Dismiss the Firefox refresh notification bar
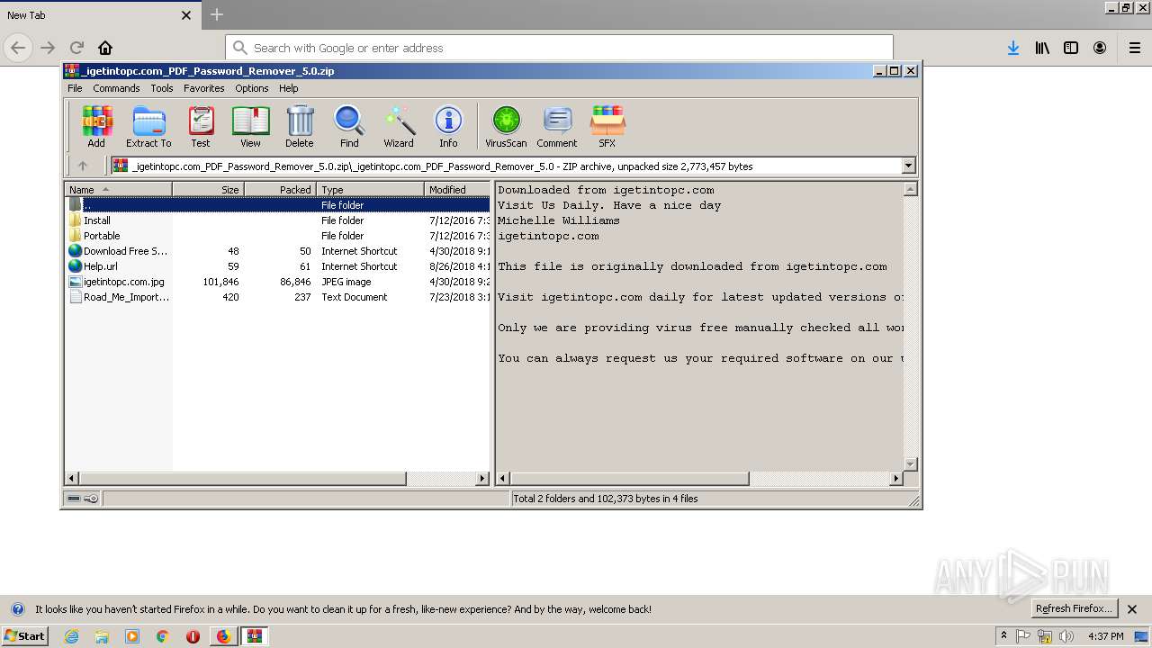The width and height of the screenshot is (1152, 648). click(x=1132, y=609)
